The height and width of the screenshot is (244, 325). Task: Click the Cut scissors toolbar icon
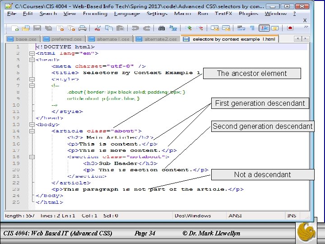(x=97, y=28)
